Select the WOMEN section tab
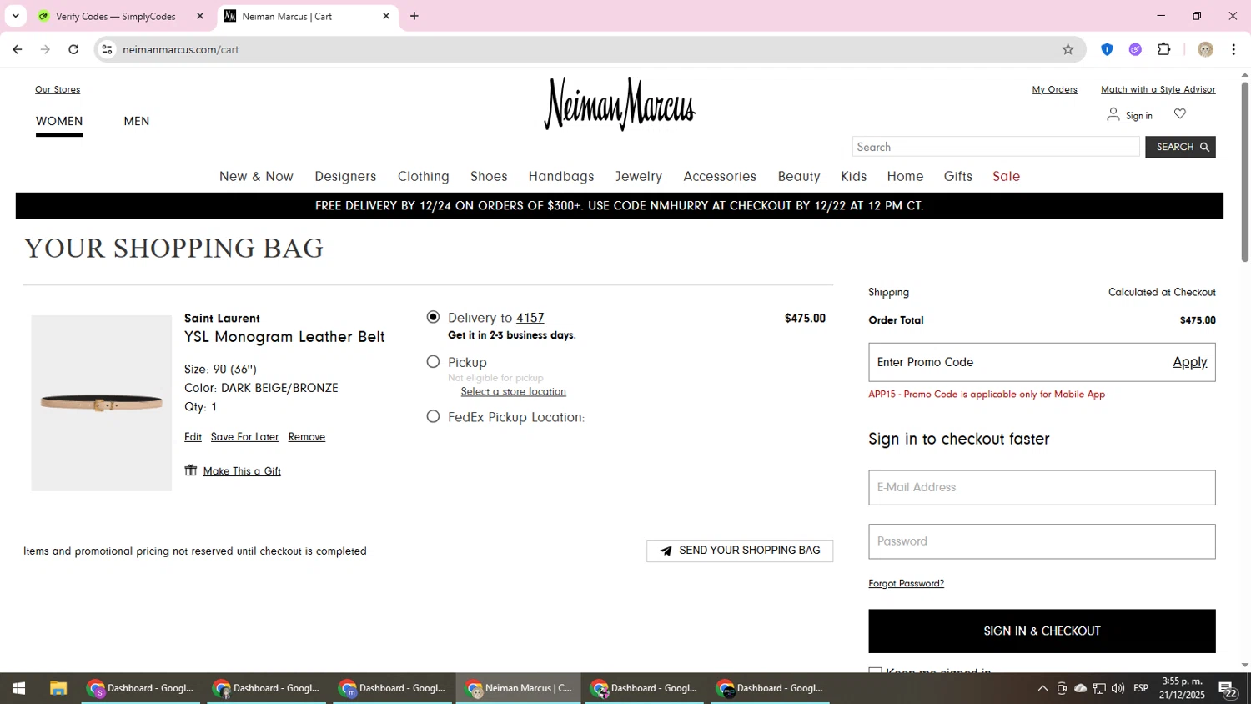The width and height of the screenshot is (1251, 704). (59, 121)
